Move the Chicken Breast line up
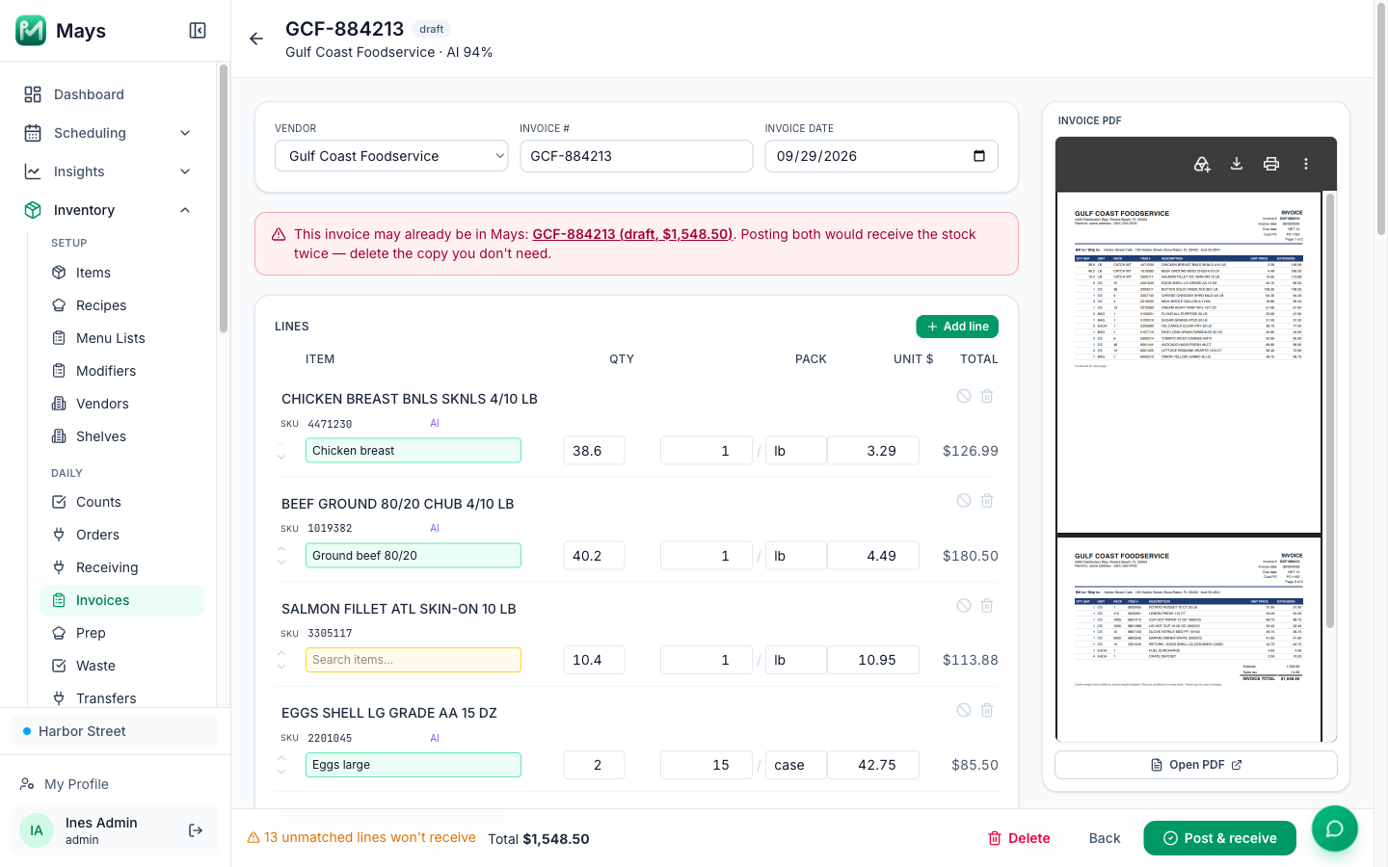The height and width of the screenshot is (867, 1388). tap(281, 444)
